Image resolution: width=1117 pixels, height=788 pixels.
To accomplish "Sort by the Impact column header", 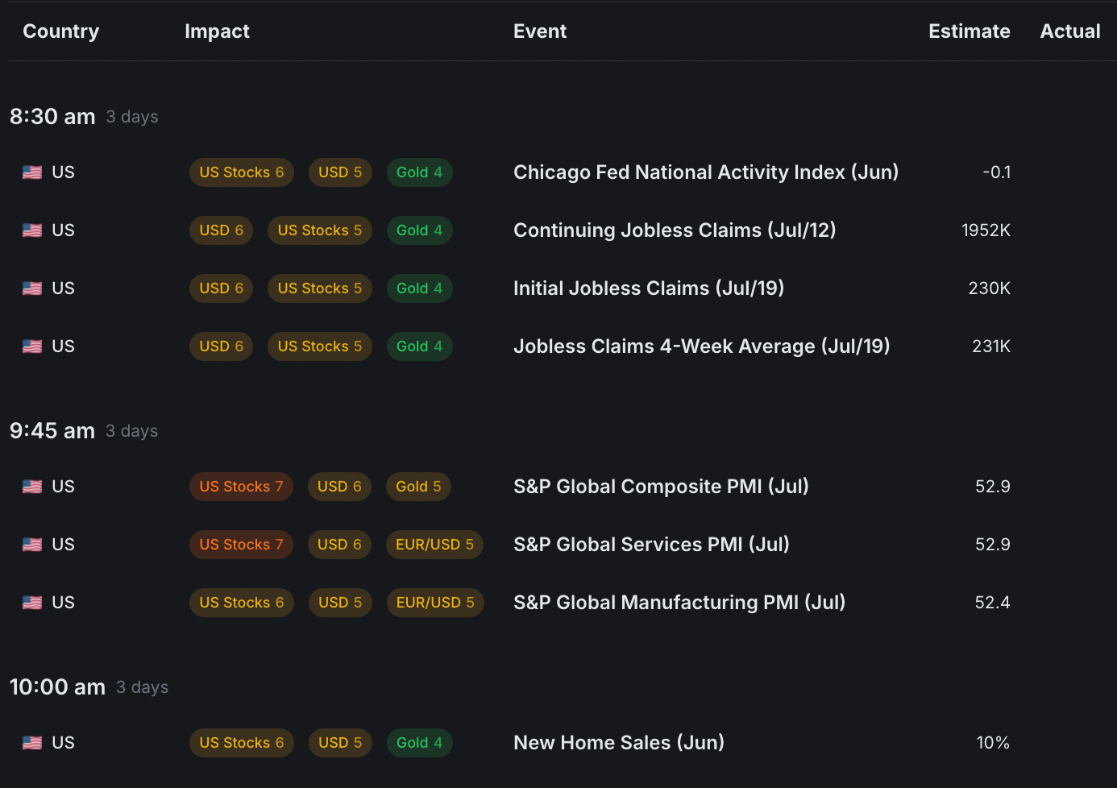I will click(x=217, y=31).
